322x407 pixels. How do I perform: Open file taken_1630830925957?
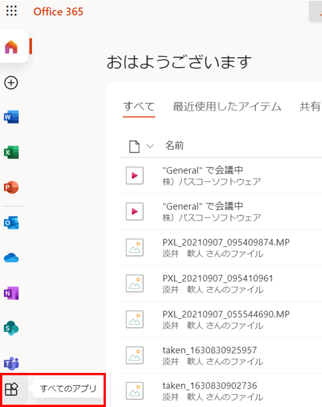(210, 350)
